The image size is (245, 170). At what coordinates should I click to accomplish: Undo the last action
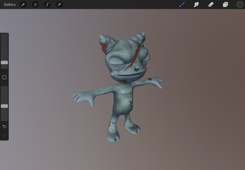[x=4, y=126]
